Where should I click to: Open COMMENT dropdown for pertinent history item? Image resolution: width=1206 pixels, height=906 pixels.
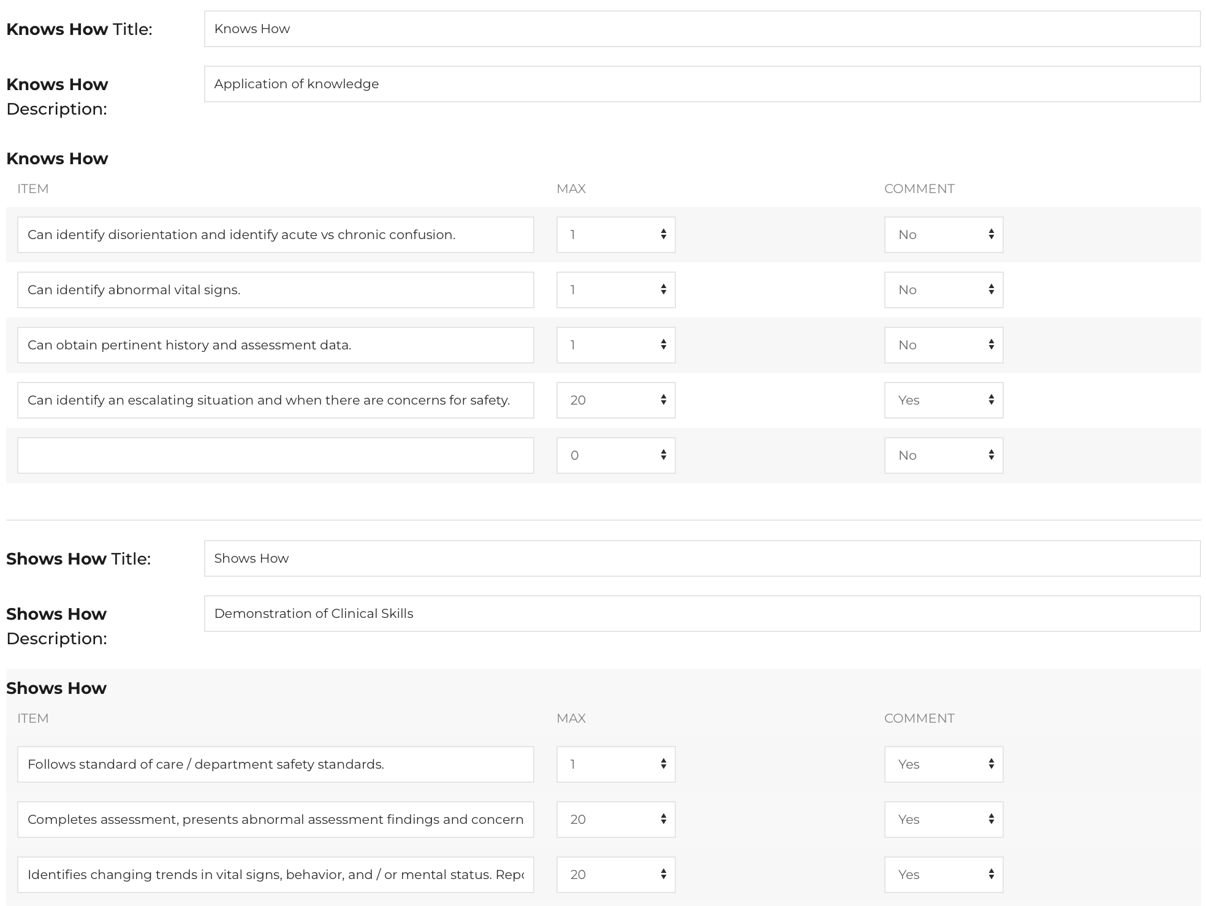pos(944,345)
